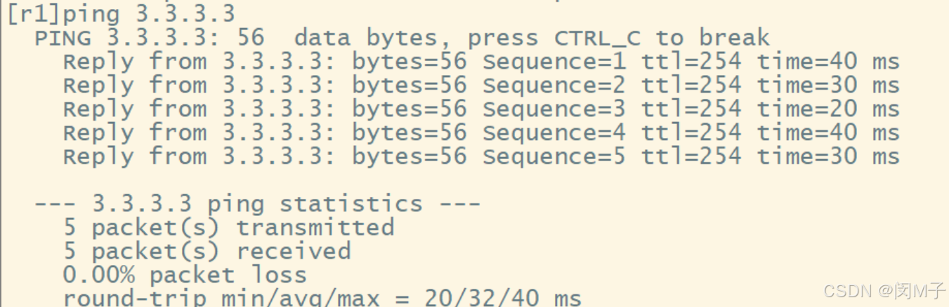Screen dimensions: 949x307
Task: Click the Sequence=2 reply line
Action: 481,86
